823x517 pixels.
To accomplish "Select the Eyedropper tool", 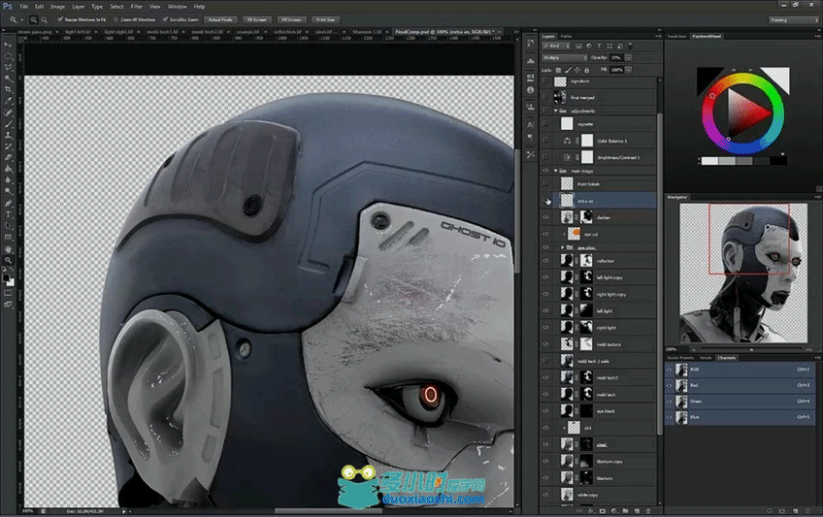I will tap(8, 101).
